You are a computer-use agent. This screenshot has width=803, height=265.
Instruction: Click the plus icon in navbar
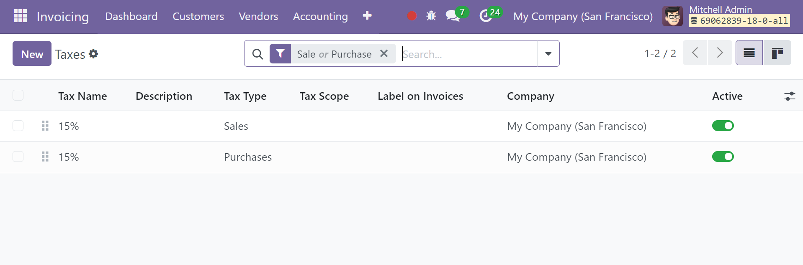coord(367,16)
